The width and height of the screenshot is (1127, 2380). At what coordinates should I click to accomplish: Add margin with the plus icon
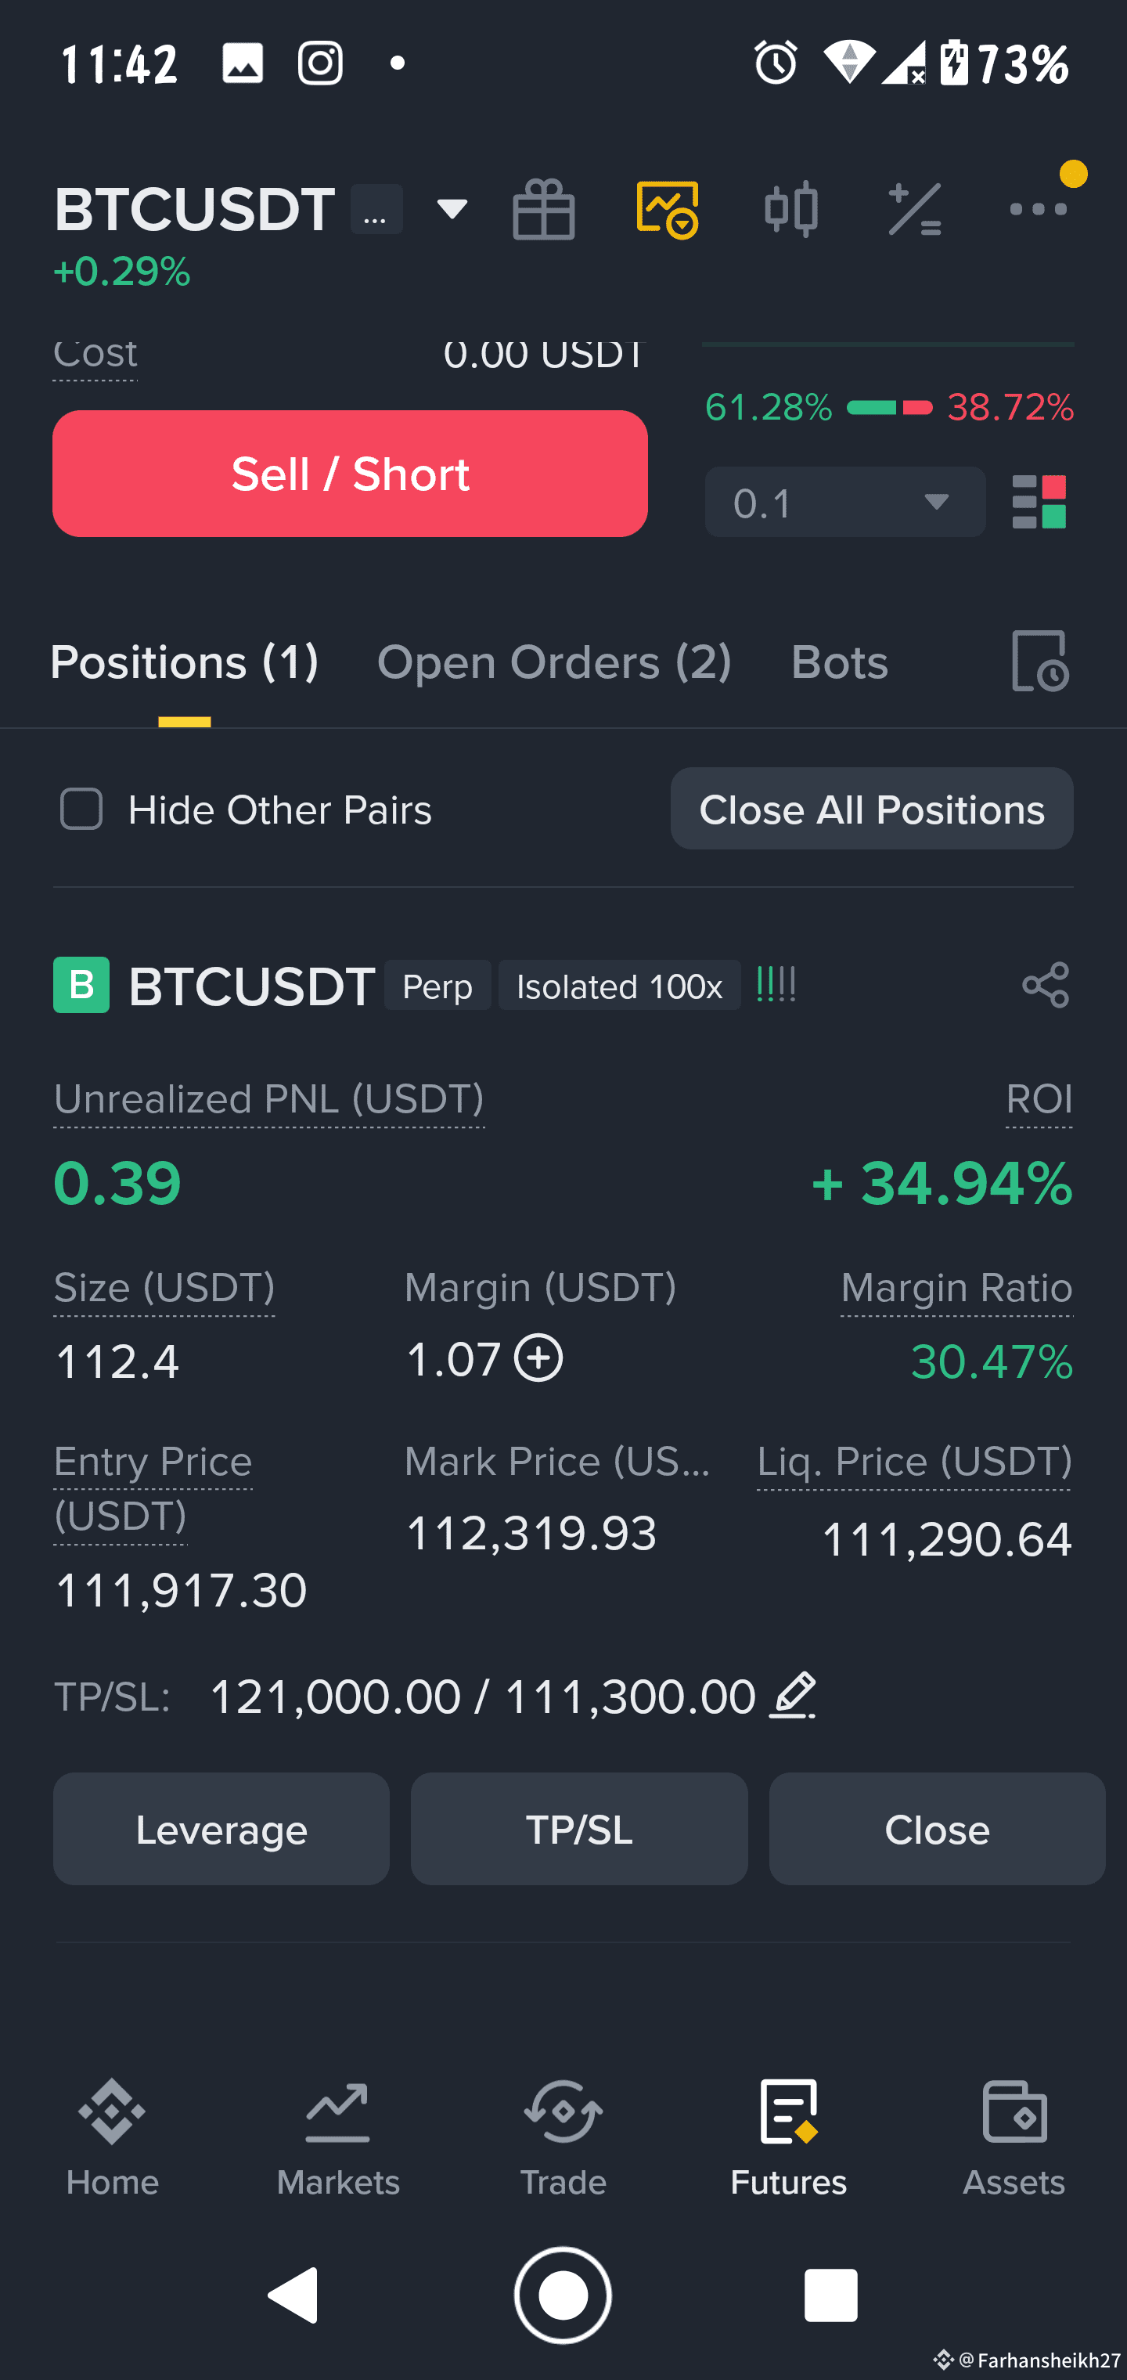[538, 1358]
